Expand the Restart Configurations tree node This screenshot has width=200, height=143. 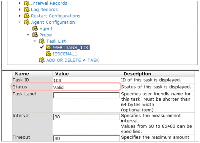(20, 16)
